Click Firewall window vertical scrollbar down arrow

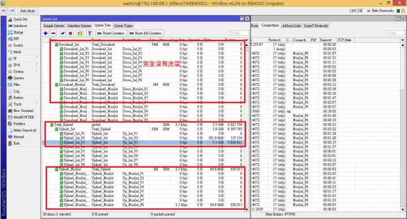(x=402, y=209)
